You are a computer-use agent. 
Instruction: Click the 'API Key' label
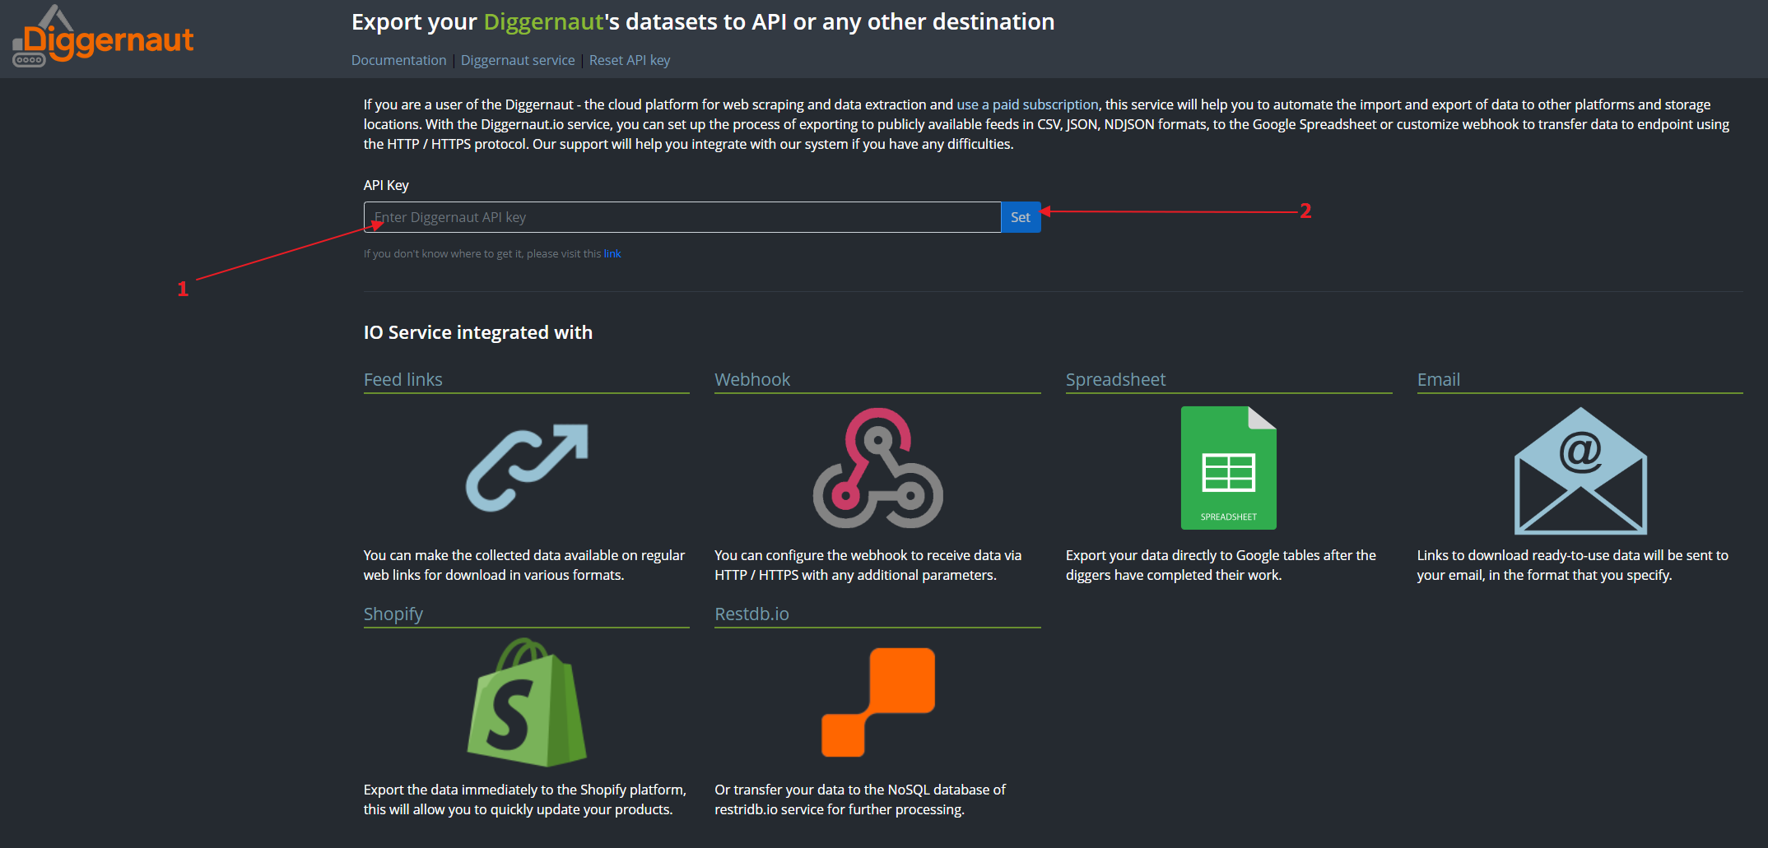click(386, 185)
